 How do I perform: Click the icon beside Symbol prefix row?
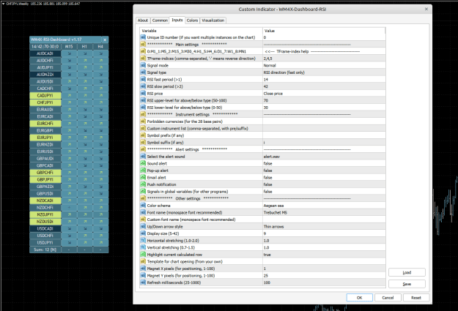pos(143,135)
